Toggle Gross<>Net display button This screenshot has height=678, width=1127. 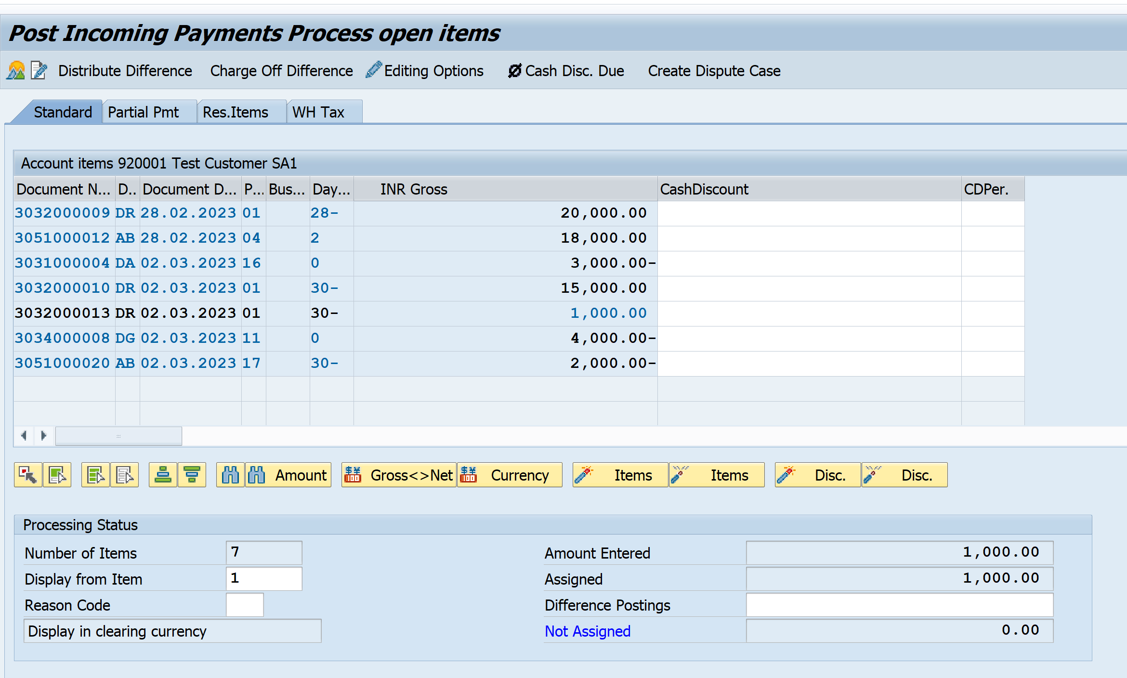click(x=399, y=475)
